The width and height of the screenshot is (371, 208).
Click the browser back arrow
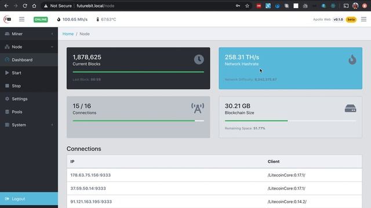pyautogui.click(x=6, y=6)
